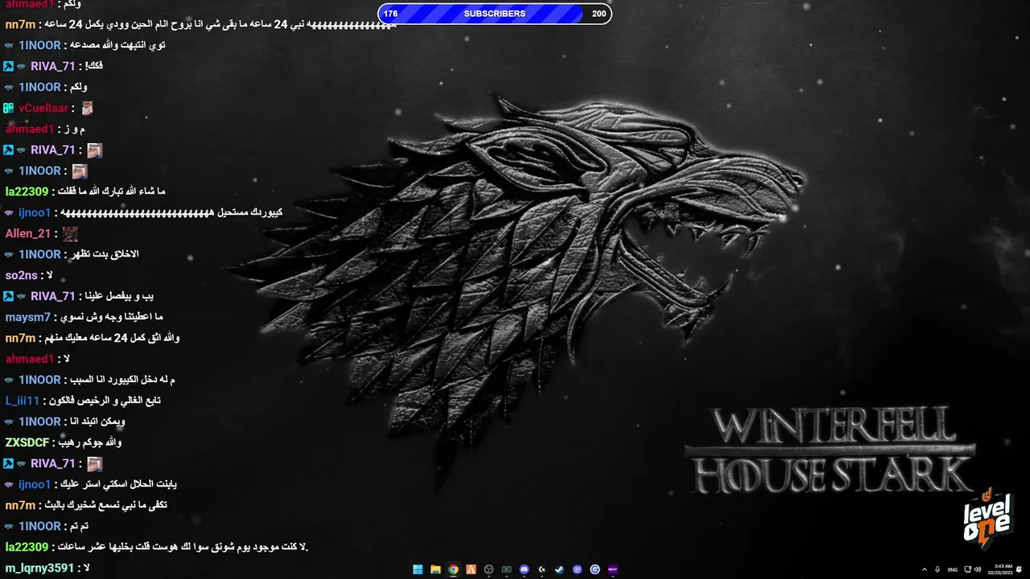
Task: Switch the ENG input language indicator
Action: click(x=953, y=569)
